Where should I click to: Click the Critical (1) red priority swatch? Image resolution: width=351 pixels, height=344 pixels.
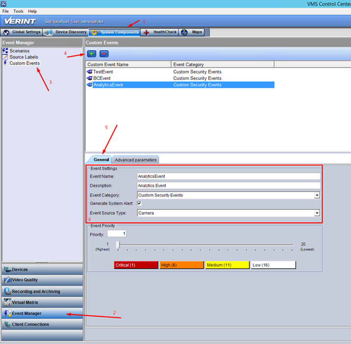(136, 265)
